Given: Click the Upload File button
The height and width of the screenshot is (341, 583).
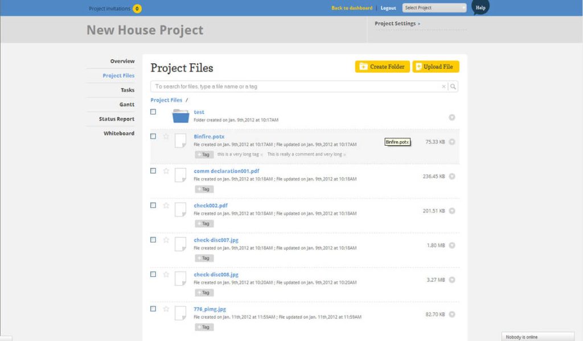Looking at the screenshot, I should 436,67.
